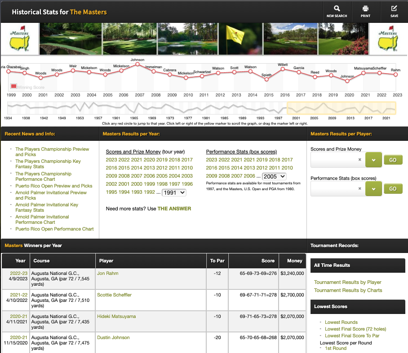Open the 2021-22 season year link
Image resolution: width=408 pixels, height=353 pixels.
(x=19, y=295)
